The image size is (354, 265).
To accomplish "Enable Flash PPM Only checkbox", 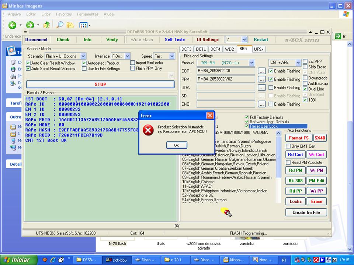I will coord(133,68).
